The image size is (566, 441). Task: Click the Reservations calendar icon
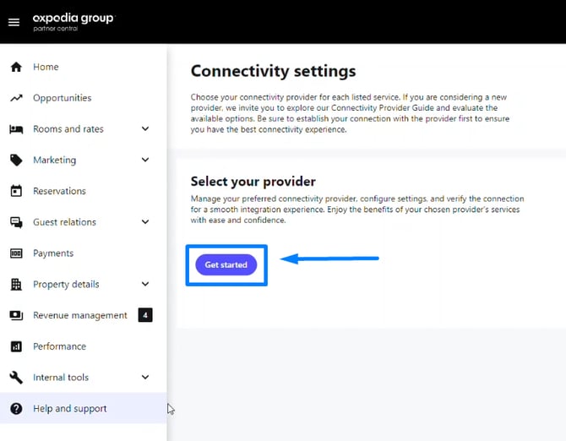[16, 192]
